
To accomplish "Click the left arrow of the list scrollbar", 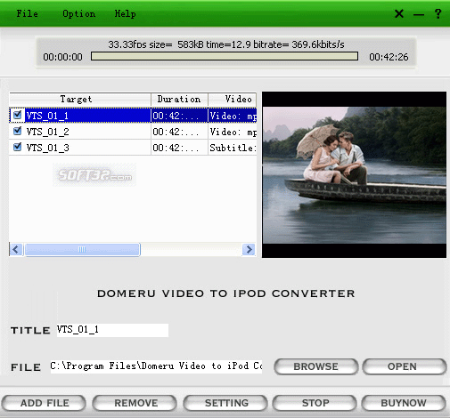I will 16,249.
